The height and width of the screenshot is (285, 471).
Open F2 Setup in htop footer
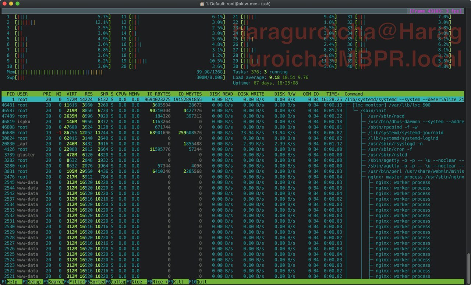pos(32,282)
